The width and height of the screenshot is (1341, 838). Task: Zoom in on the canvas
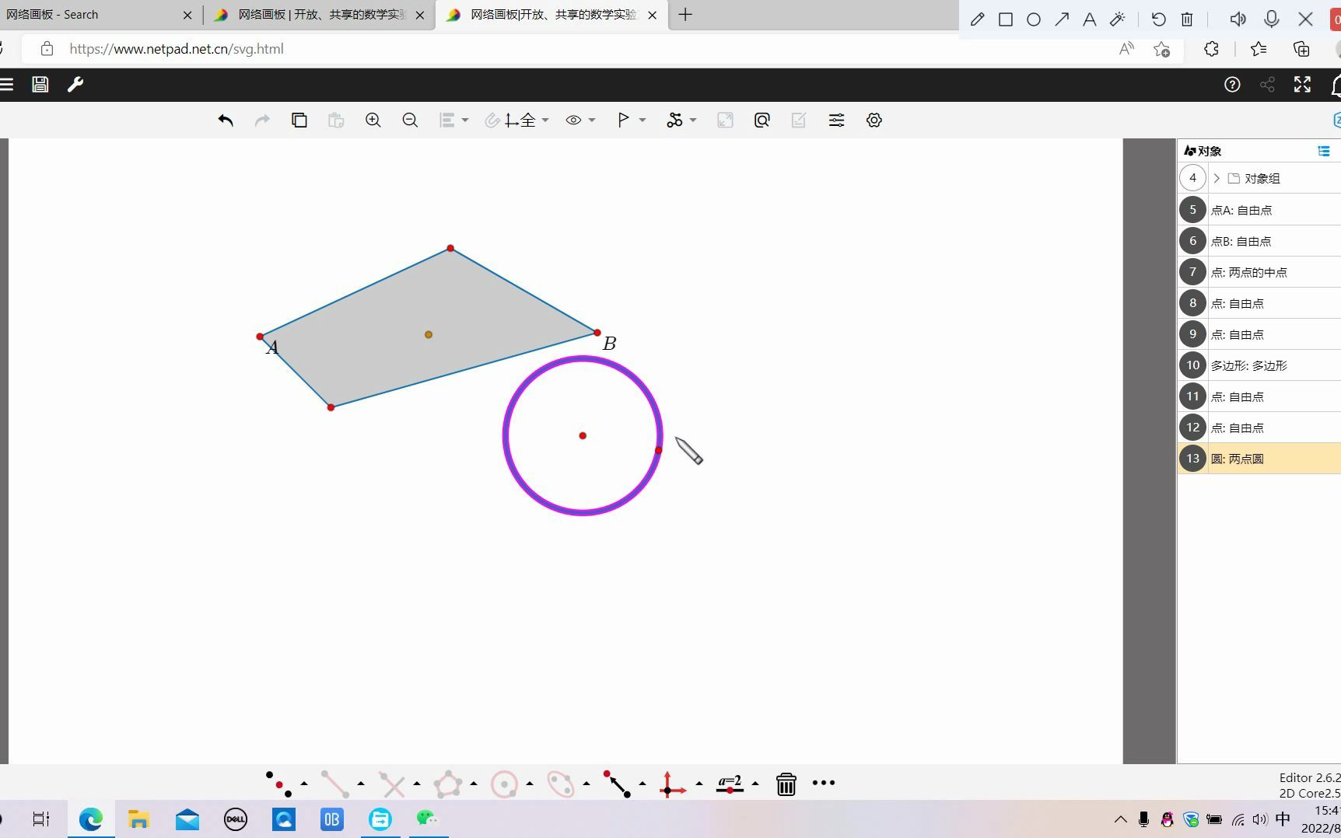pos(373,120)
